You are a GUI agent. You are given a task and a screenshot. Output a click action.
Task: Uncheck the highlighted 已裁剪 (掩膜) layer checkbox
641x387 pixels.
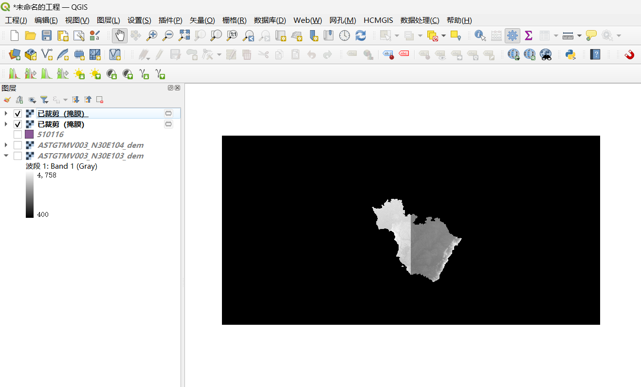[x=18, y=113]
